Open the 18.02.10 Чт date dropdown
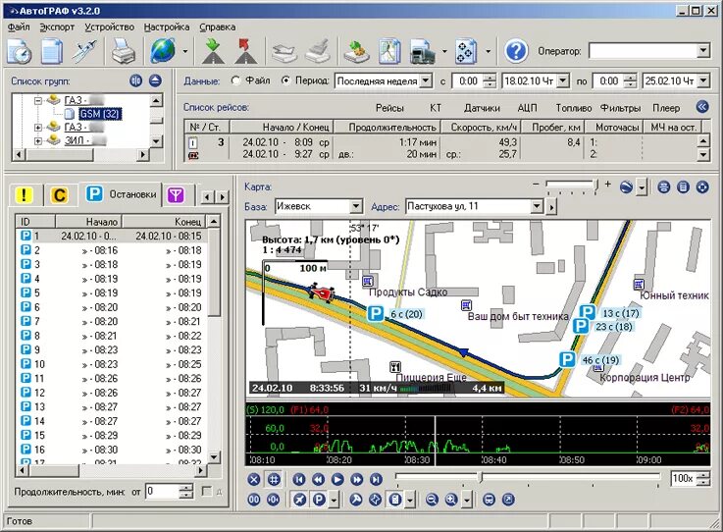 tap(563, 80)
